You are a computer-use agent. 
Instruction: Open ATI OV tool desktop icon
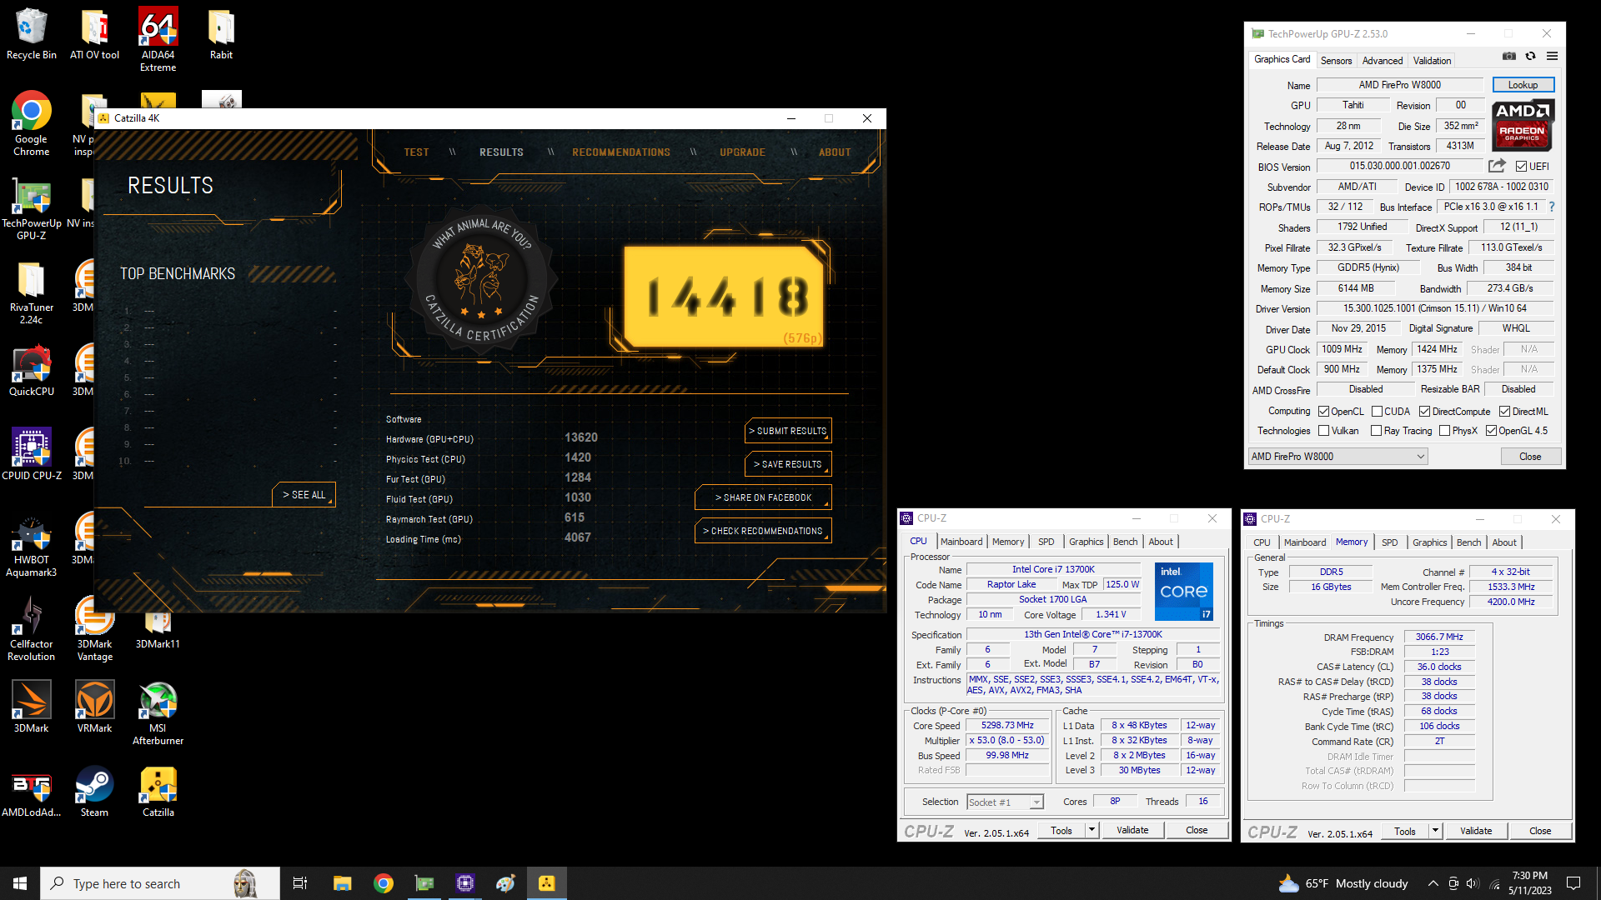[94, 35]
